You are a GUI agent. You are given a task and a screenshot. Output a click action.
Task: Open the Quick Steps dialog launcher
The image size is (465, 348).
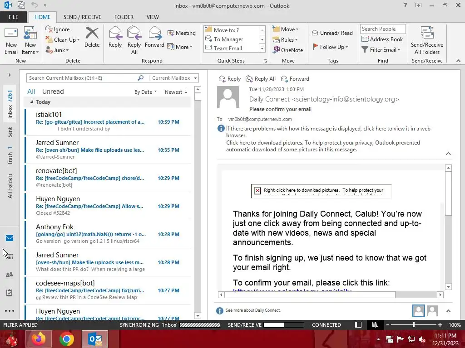click(265, 61)
